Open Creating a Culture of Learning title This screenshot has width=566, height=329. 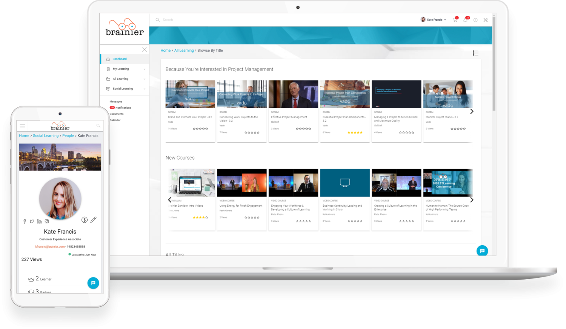click(395, 208)
